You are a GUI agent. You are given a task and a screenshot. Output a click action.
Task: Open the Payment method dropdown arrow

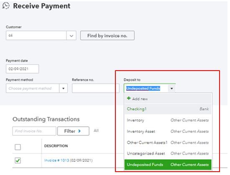[64, 88]
